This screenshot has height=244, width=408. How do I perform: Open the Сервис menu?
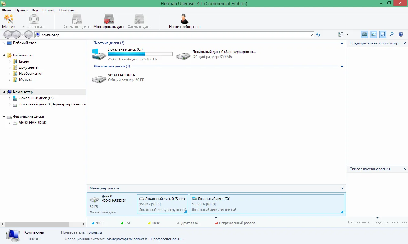click(48, 10)
